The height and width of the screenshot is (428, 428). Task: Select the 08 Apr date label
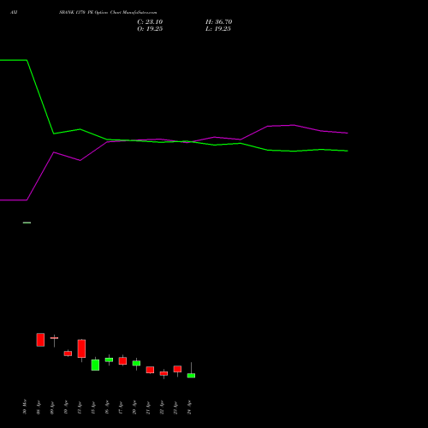tap(39, 407)
